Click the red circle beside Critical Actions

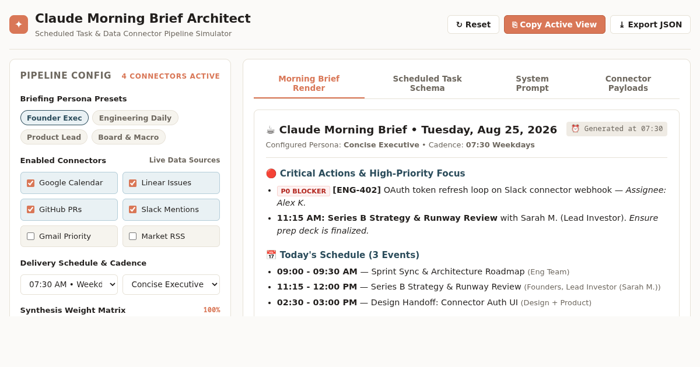(x=271, y=174)
